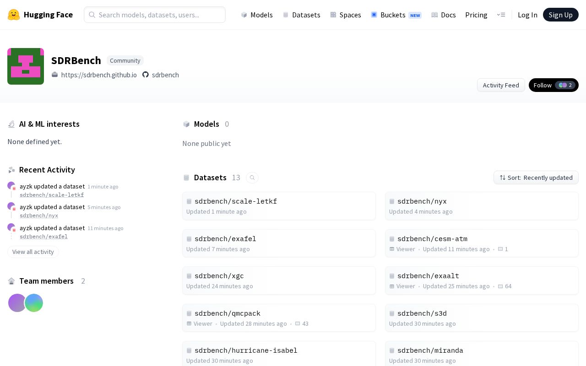Image resolution: width=586 pixels, height=366 pixels.
Task: Follow the SDRBench organization
Action: [553, 85]
